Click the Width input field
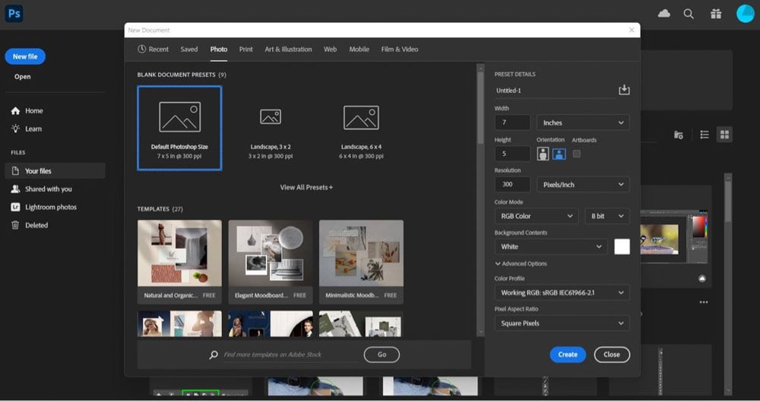Image resolution: width=760 pixels, height=401 pixels. 512,123
